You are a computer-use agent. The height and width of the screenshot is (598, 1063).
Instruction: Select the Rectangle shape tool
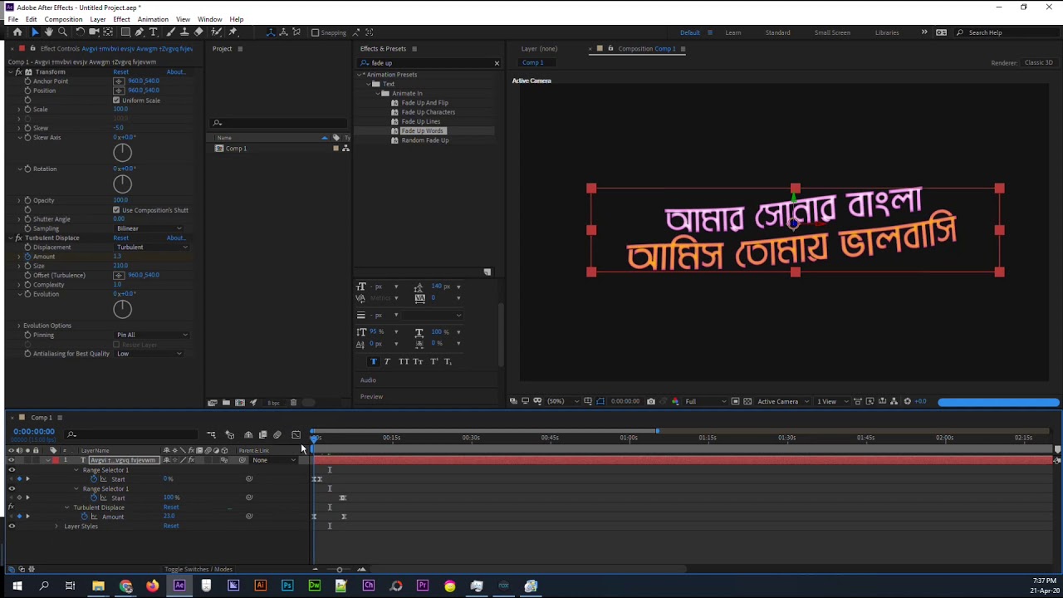(125, 32)
